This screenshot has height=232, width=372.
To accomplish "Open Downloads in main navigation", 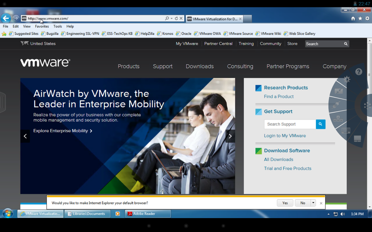I will (200, 66).
